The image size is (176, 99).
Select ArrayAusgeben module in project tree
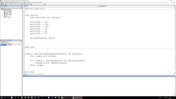[8, 17]
